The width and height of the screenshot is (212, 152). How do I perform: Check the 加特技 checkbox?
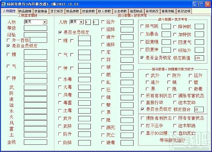click(x=175, y=34)
